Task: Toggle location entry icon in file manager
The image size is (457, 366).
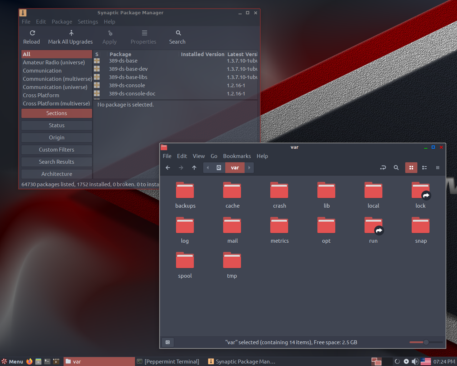Action: pos(383,168)
